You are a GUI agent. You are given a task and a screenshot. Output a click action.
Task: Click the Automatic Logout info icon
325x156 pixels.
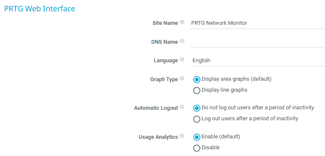click(182, 107)
